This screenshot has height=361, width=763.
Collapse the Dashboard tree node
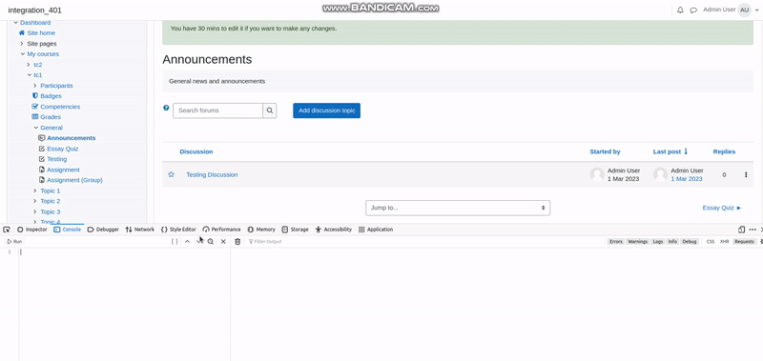tap(15, 23)
